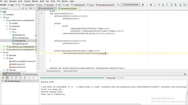Collapse the menu resource folder
This screenshot has width=188, height=105.
tap(4, 58)
